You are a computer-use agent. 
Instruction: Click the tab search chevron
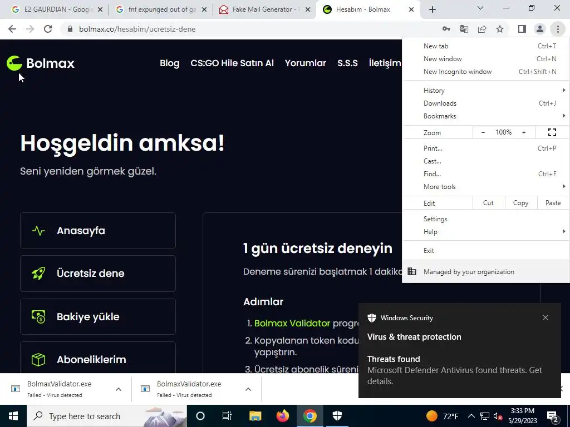pos(480,8)
